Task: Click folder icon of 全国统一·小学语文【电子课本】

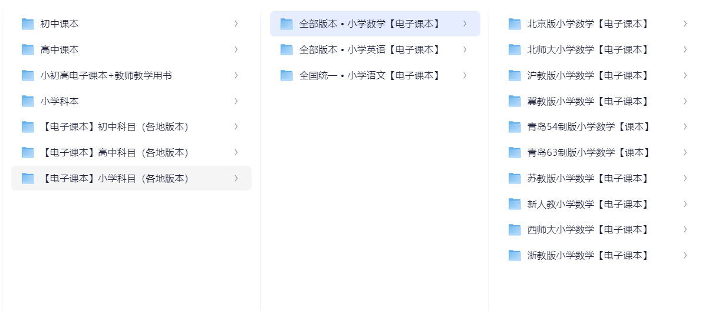Action: (x=286, y=75)
